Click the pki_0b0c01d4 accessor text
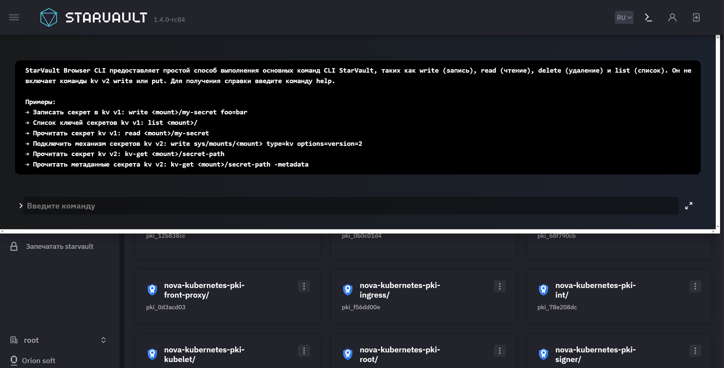Viewport: 724px width, 368px height. (x=361, y=236)
